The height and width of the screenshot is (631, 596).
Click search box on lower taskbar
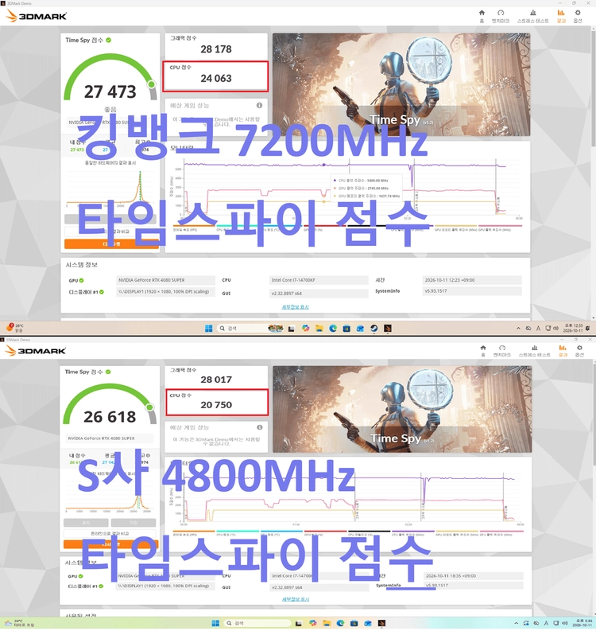(257, 623)
